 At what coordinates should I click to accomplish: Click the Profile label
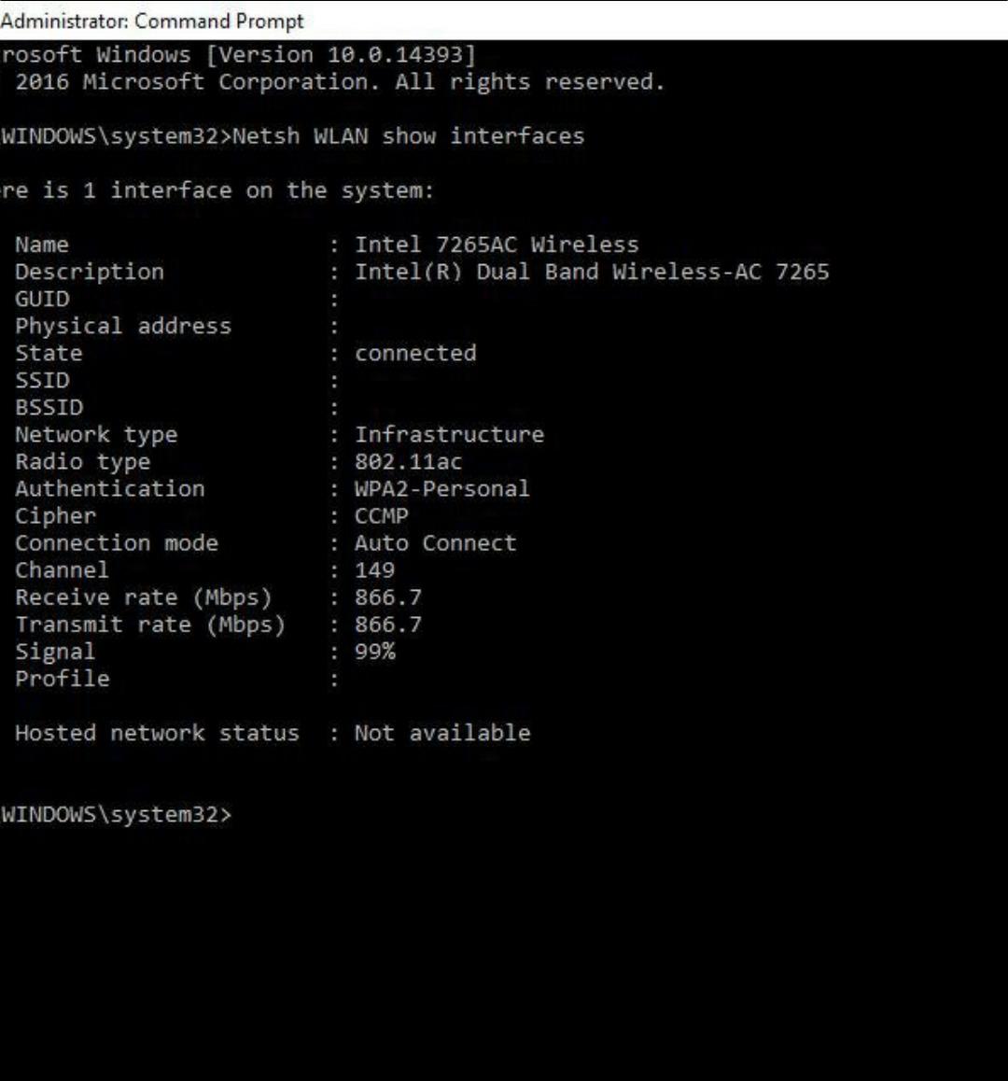coord(62,679)
